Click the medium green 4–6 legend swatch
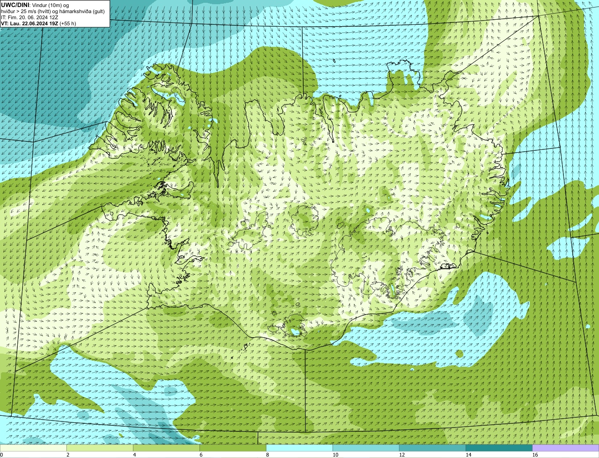Screen dimensions: 599x458 click(x=167, y=448)
